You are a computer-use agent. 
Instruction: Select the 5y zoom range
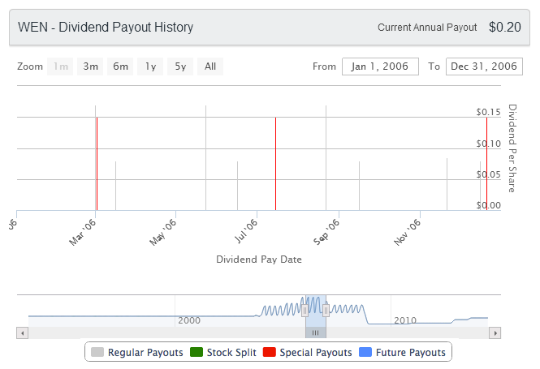click(180, 67)
